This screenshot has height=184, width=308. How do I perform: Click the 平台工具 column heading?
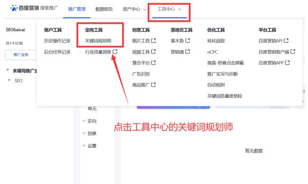pos(267,30)
